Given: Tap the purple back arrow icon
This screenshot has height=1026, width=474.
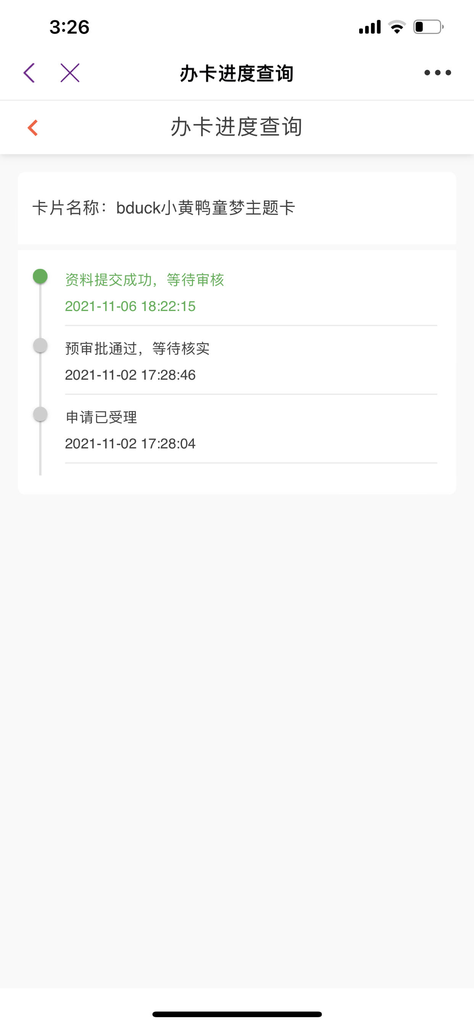Looking at the screenshot, I should [x=29, y=73].
